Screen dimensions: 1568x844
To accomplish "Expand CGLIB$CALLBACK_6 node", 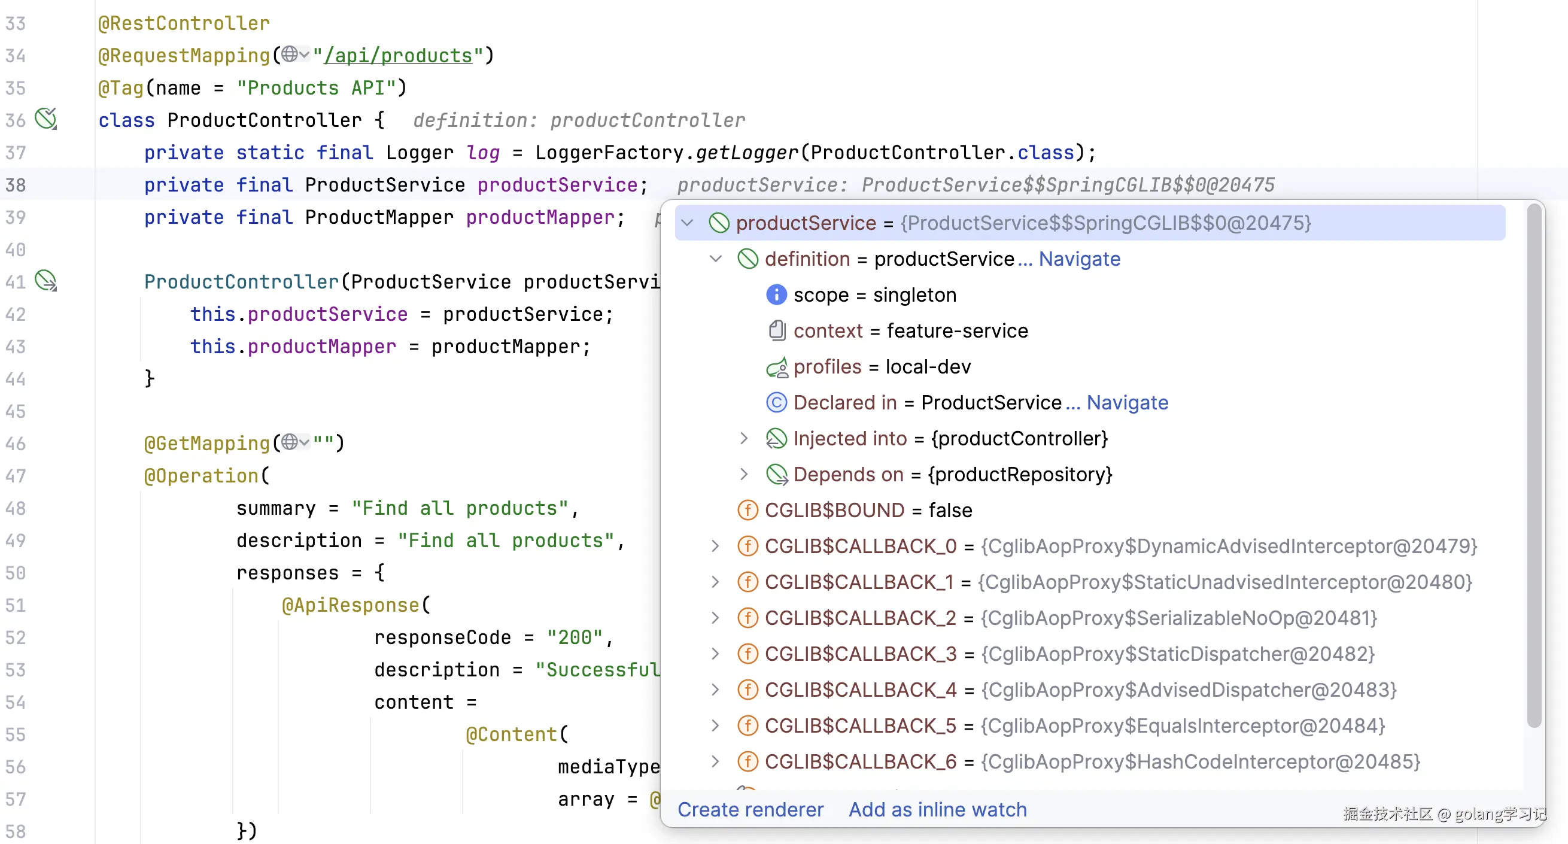I will coord(715,762).
